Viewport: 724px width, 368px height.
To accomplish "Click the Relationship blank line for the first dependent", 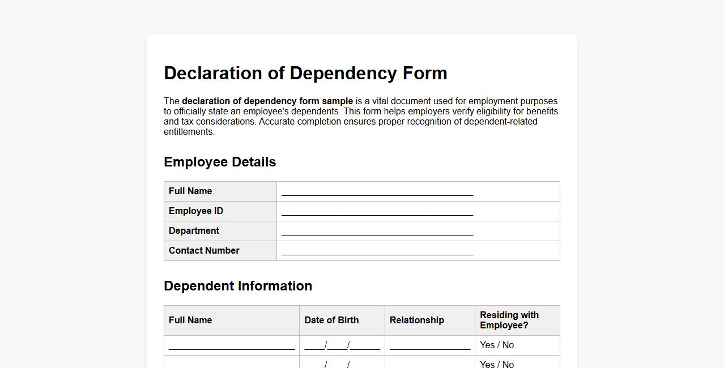I will pos(429,345).
